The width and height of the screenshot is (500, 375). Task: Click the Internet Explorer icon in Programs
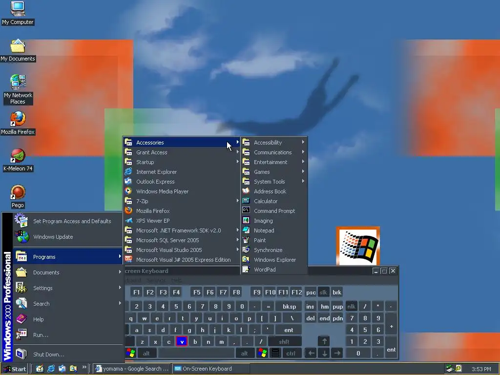click(128, 171)
